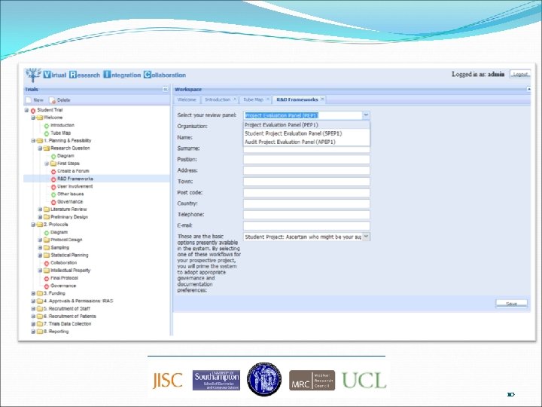Expand the 7. Trials Data Collection node

tap(34, 324)
